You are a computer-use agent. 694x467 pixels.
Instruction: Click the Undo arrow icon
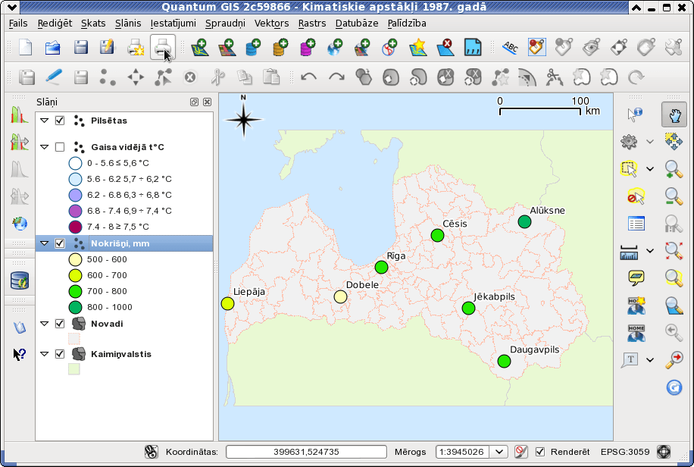pos(308,77)
